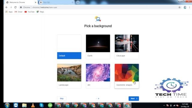Reload the Welcome to Chrome page
The width and height of the screenshot is (192, 108).
pyautogui.click(x=15, y=7)
